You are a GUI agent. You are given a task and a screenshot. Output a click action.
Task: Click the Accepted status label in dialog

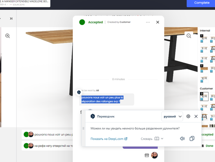pos(95,22)
